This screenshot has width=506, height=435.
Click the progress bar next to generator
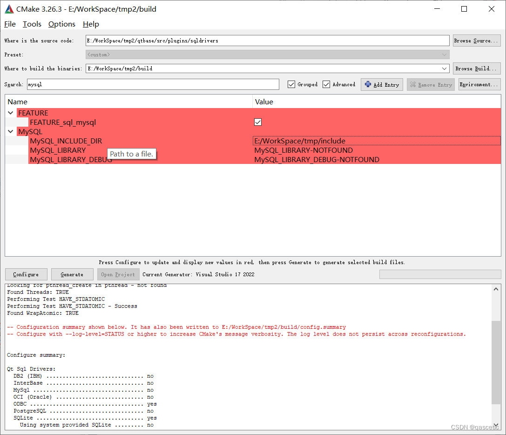(x=440, y=274)
